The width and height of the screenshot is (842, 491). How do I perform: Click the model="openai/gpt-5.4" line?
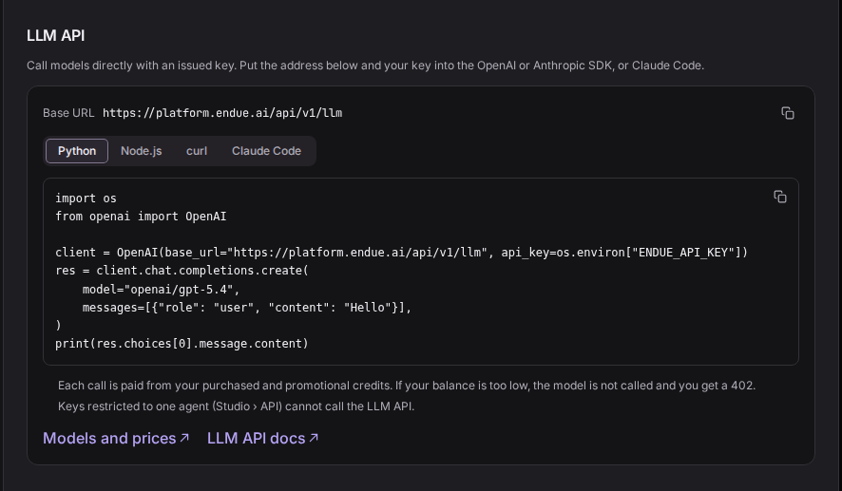tap(161, 290)
